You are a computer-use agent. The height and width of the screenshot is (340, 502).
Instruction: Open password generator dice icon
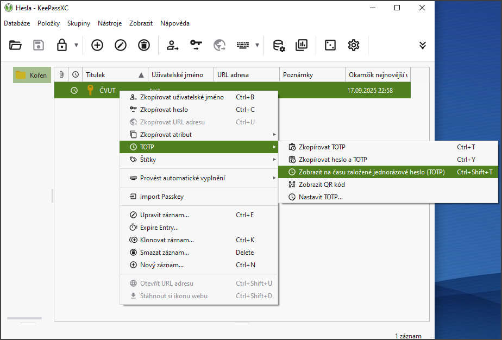pos(330,45)
